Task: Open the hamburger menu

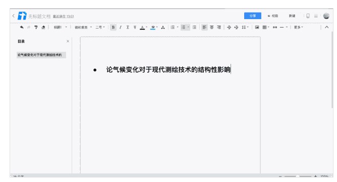Action: 316,16
